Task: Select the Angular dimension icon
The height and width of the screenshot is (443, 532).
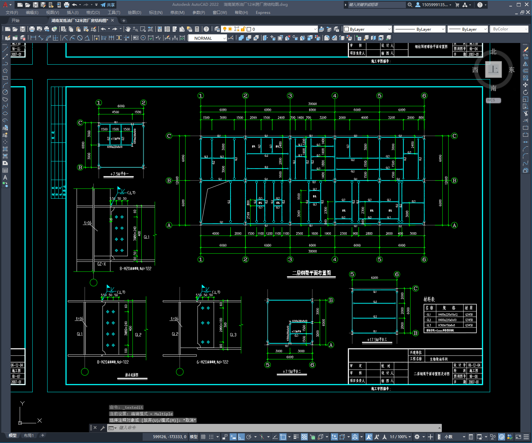Action: pos(87,38)
